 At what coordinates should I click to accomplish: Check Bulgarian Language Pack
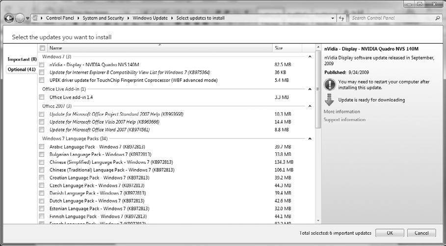tap(42, 154)
